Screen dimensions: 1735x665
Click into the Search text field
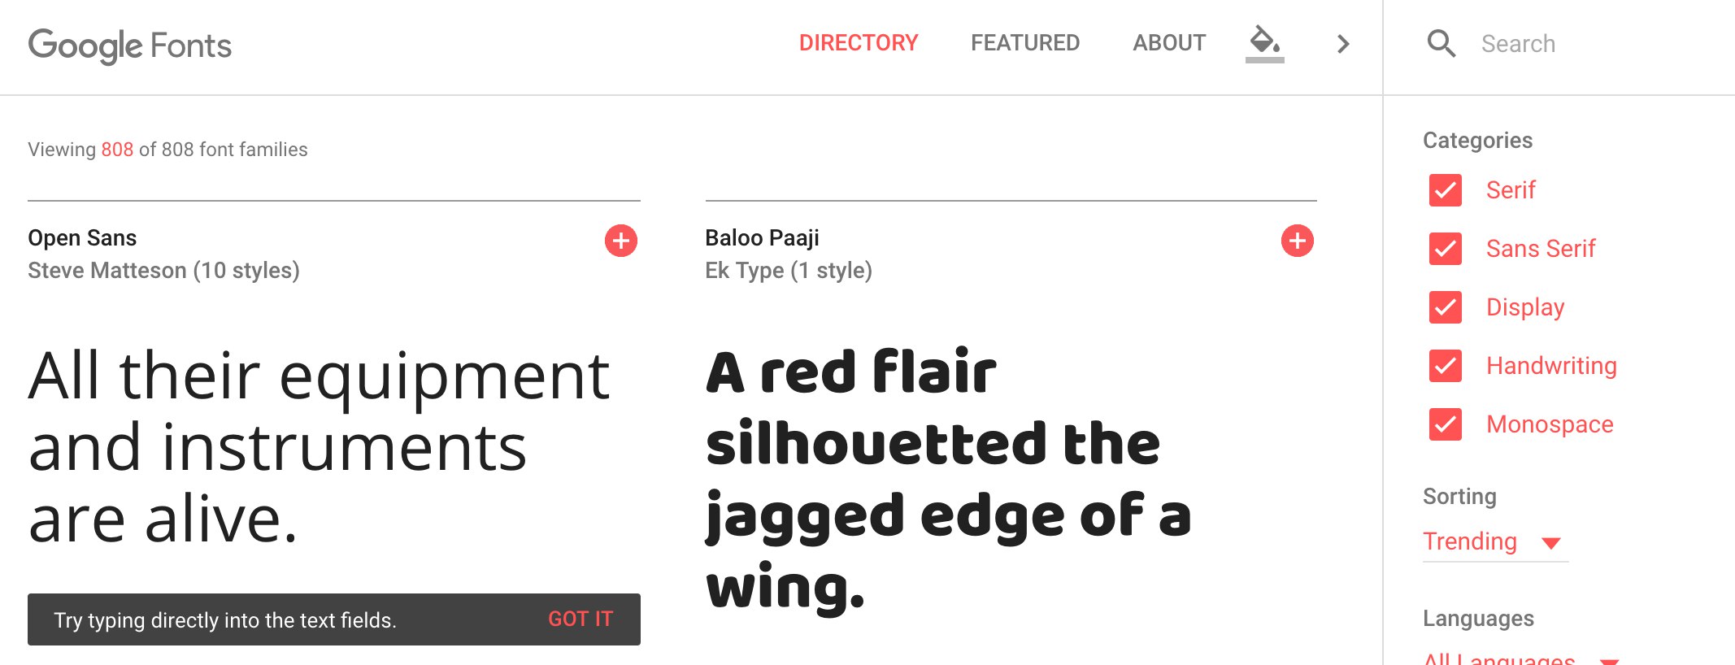(1585, 44)
